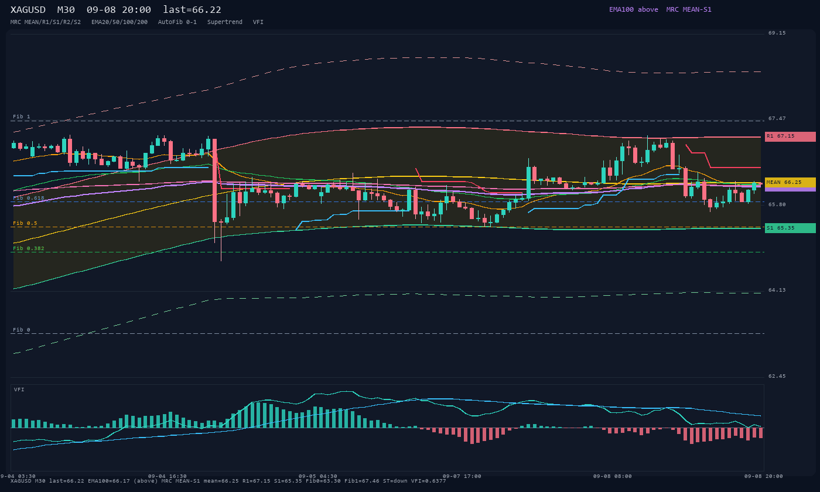Screen dimensions: 820x492
Task: Click the bottom status summary line
Action: [228, 481]
